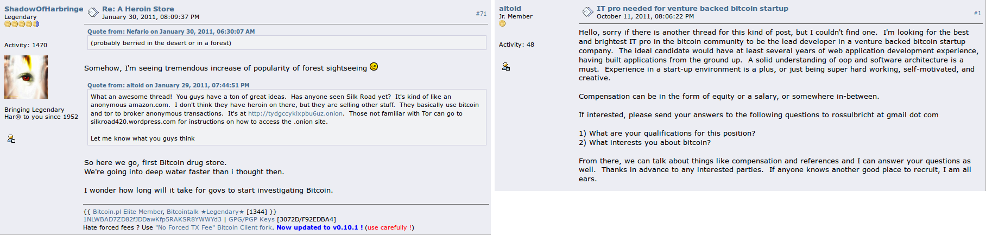Click message icon beside Re: A Heroin Store
Image resolution: width=986 pixels, height=235 pixels.
(x=93, y=12)
